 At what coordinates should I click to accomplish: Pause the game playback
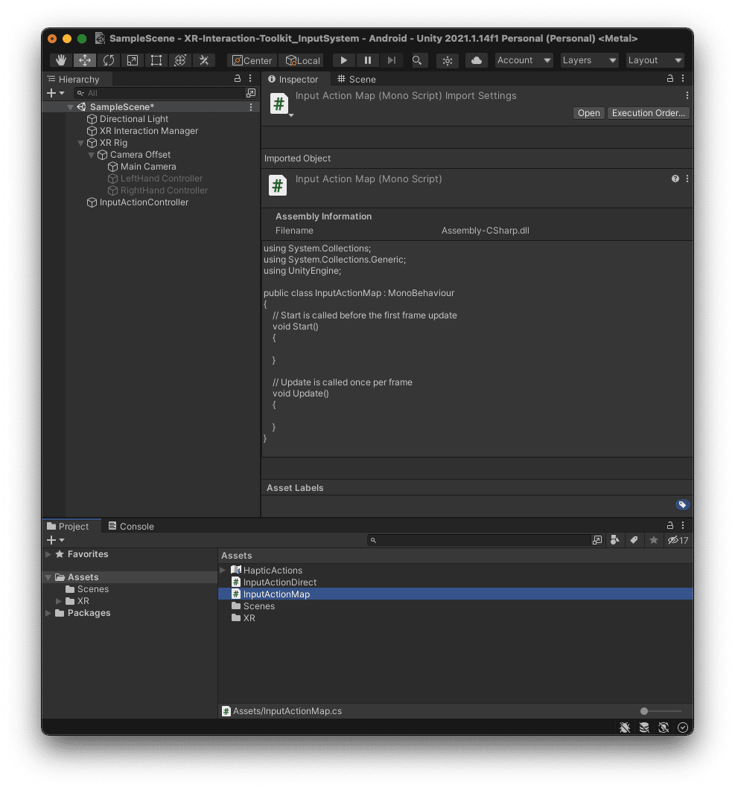tap(368, 60)
